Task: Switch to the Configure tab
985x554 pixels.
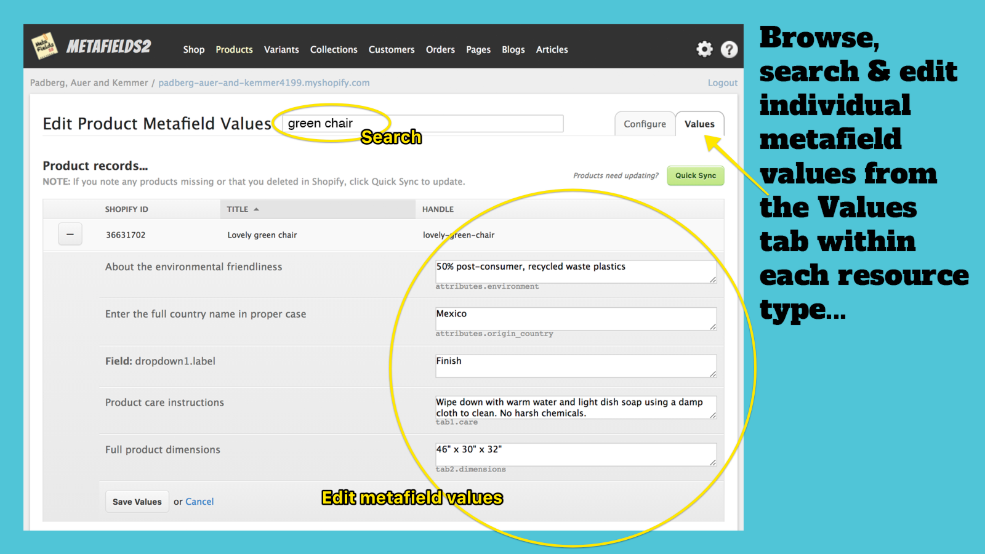Action: click(645, 123)
